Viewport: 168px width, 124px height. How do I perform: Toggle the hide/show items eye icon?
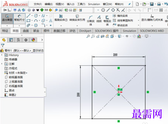click(127, 36)
